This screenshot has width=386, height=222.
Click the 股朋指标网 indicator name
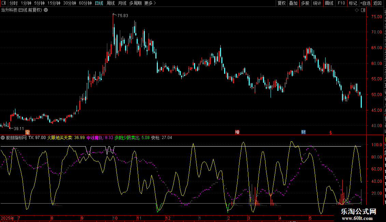coord(16,138)
